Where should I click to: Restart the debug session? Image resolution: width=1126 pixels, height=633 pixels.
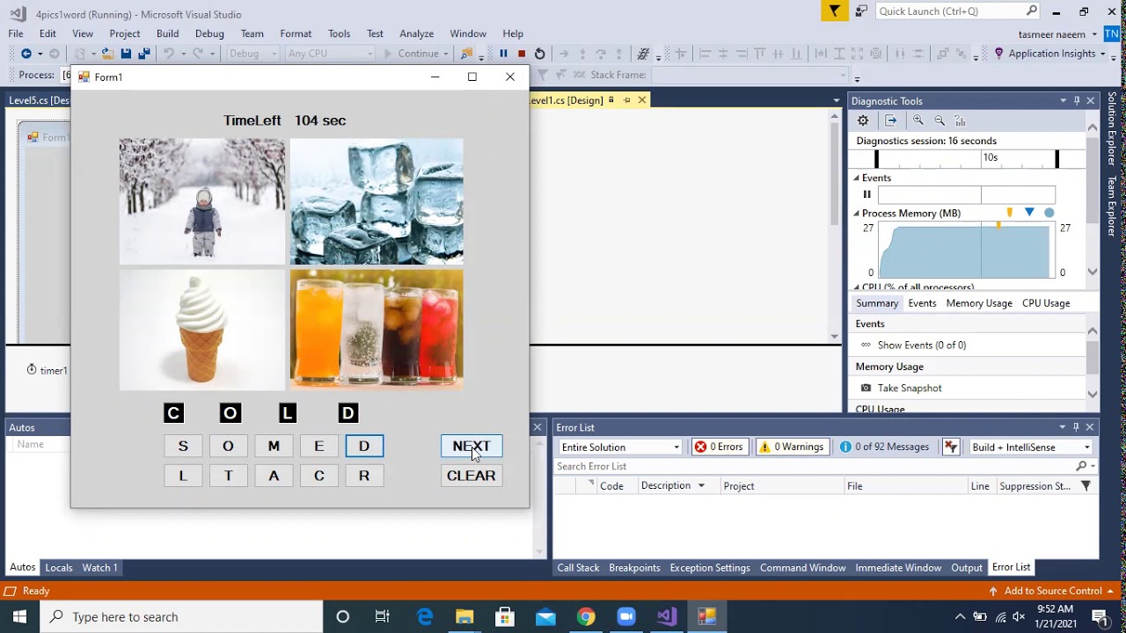click(x=540, y=54)
